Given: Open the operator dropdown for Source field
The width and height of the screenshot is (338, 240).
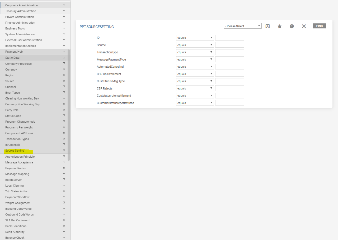Looking at the screenshot, I should (x=195, y=45).
